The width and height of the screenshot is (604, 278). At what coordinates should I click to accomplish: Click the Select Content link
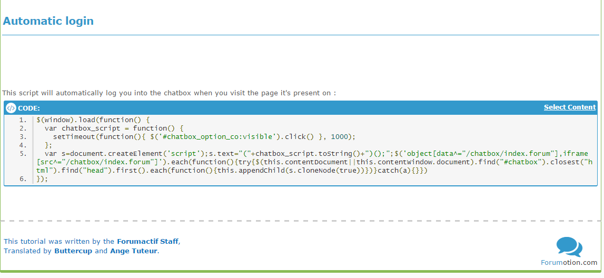click(570, 107)
